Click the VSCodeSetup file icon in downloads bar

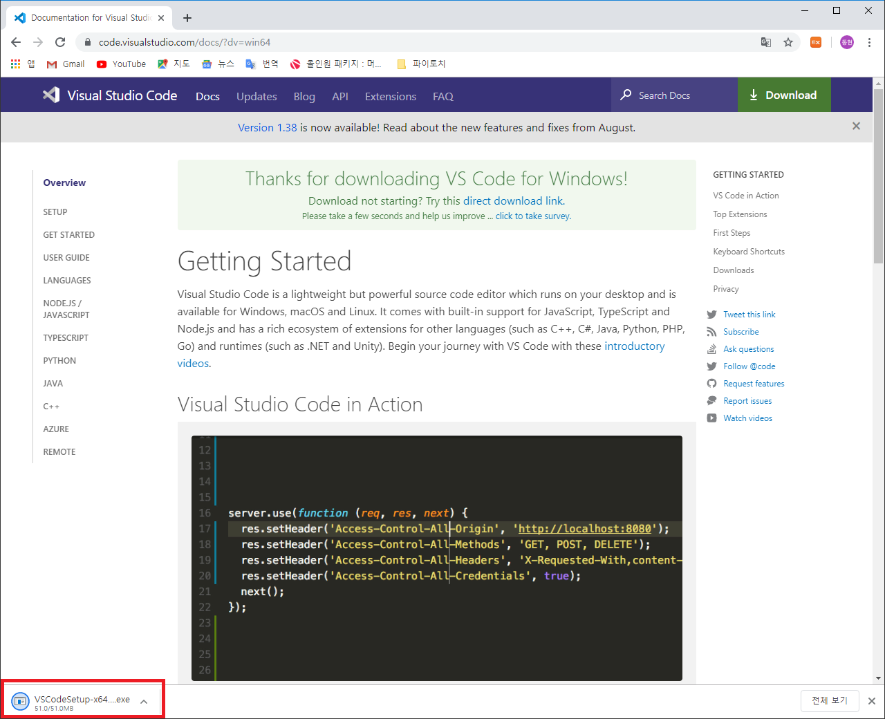coord(21,701)
